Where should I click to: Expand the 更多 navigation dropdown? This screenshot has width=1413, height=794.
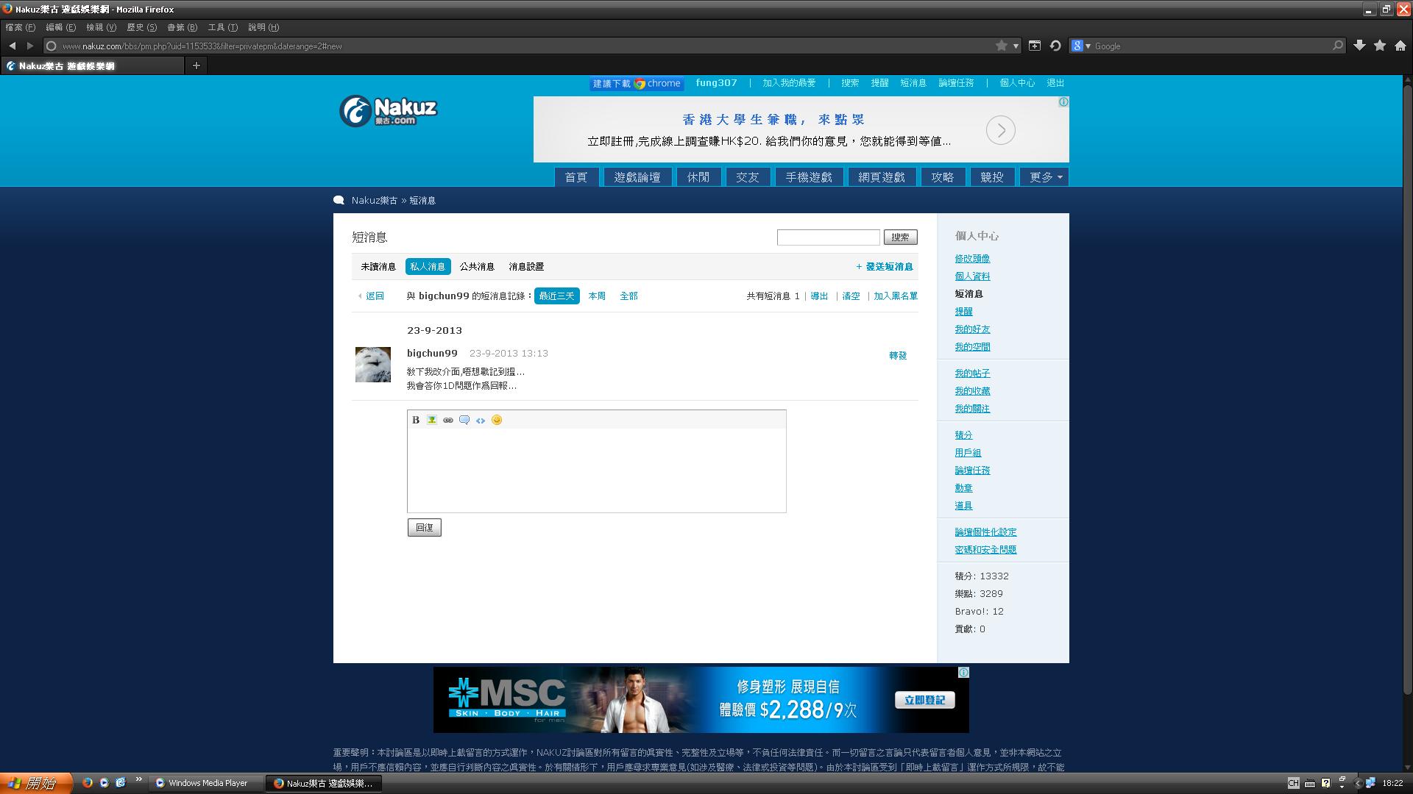1044,177
